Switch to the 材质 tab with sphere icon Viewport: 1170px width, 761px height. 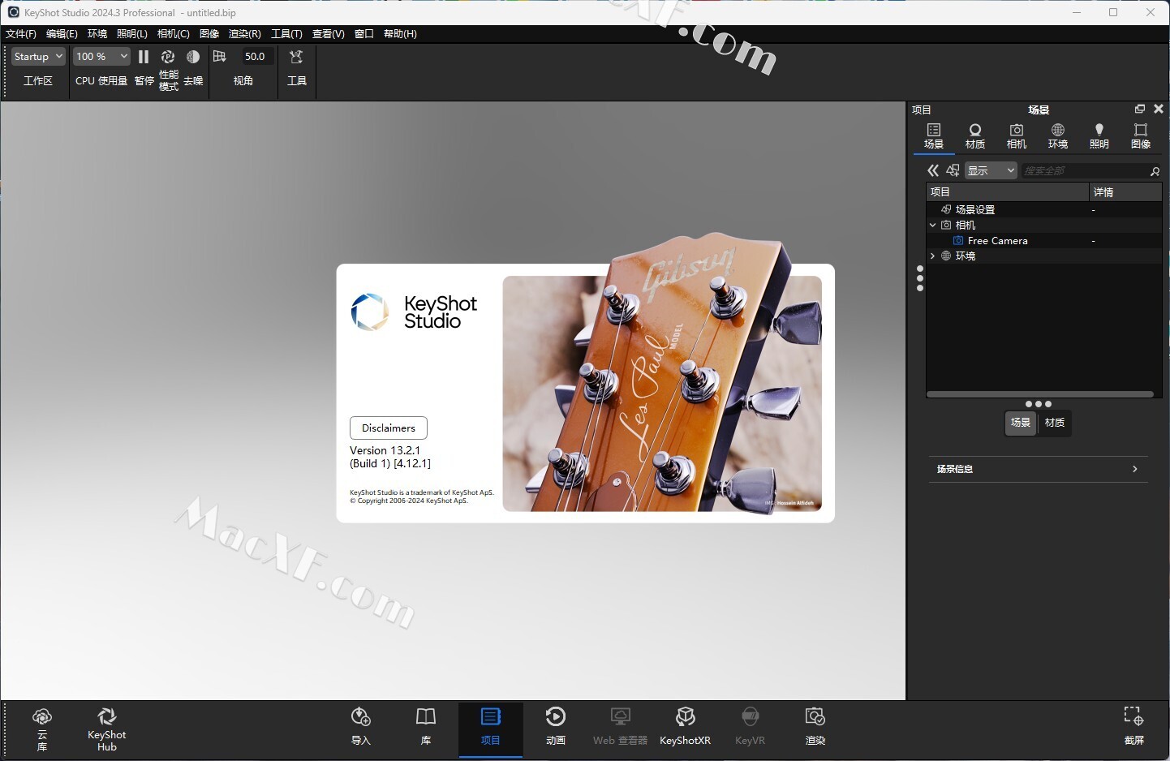975,136
